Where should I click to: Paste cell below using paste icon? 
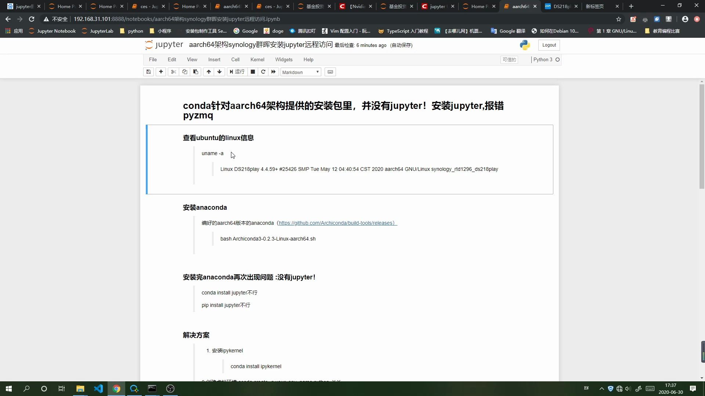click(x=195, y=72)
